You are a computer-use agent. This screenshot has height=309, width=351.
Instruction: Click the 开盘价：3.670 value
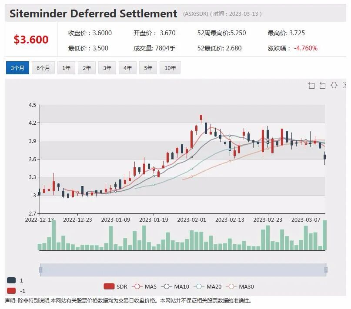(154, 33)
